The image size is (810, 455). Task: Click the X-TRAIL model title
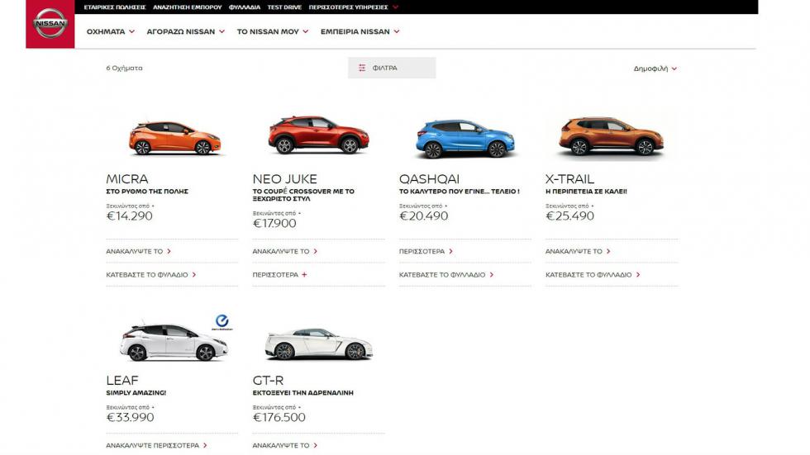click(x=569, y=179)
